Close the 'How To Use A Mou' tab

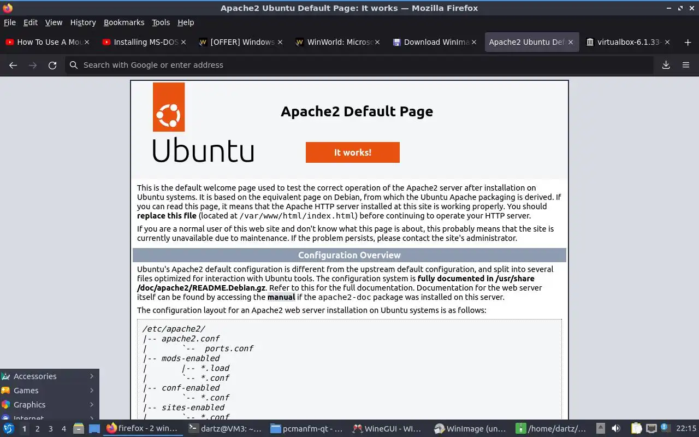point(87,42)
